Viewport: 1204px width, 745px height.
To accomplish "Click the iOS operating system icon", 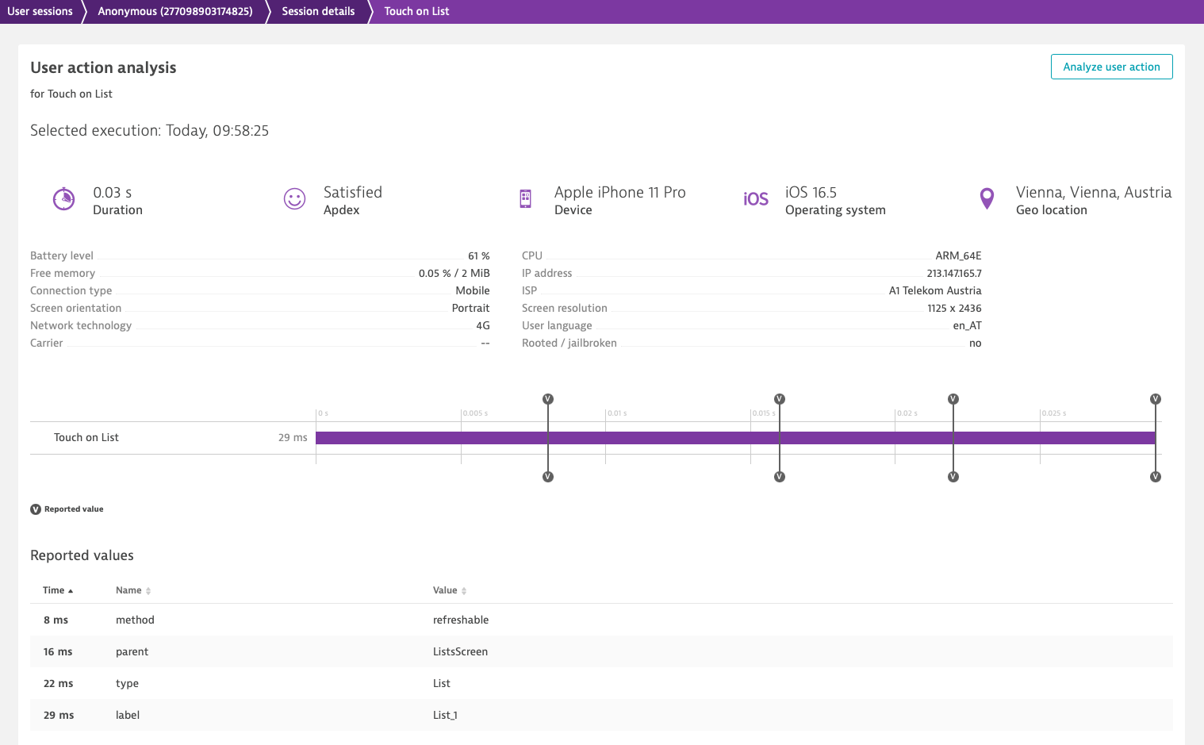I will [756, 199].
